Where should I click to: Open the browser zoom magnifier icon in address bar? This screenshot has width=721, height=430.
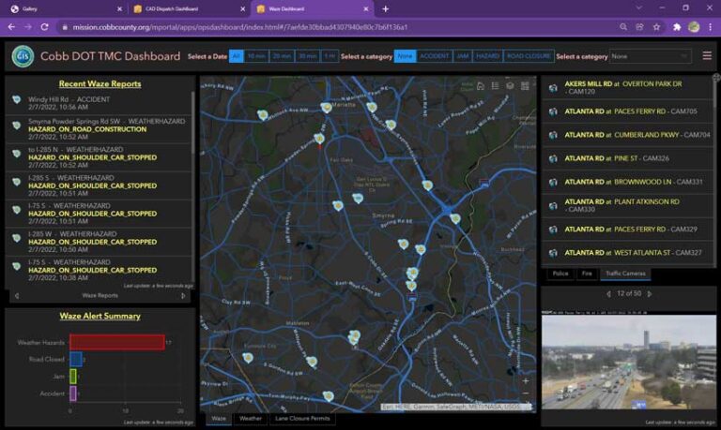click(623, 27)
